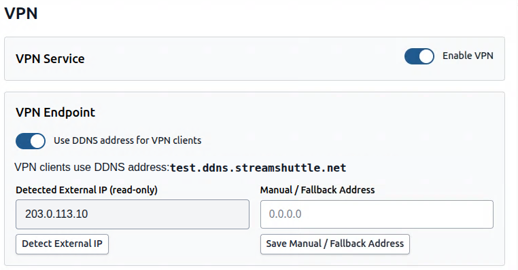Click Save Manual / Fallback Address button
518x270 pixels.
click(335, 244)
